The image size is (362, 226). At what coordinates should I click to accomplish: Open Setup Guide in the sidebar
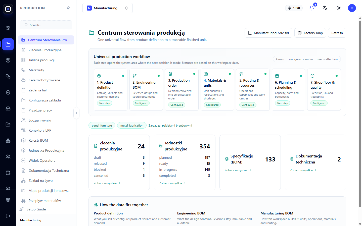point(36,209)
